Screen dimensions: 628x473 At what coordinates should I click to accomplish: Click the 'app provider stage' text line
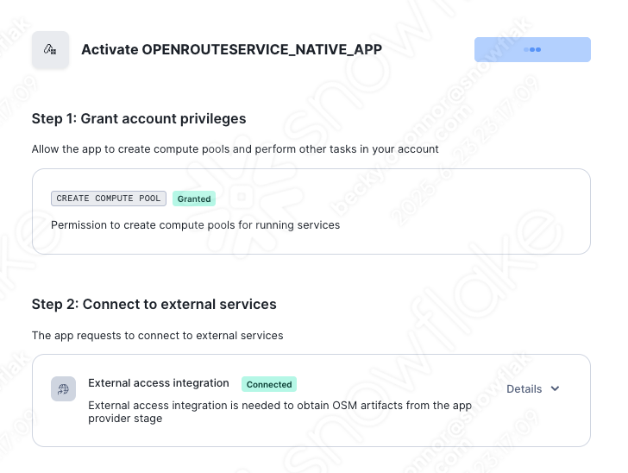[x=125, y=419]
